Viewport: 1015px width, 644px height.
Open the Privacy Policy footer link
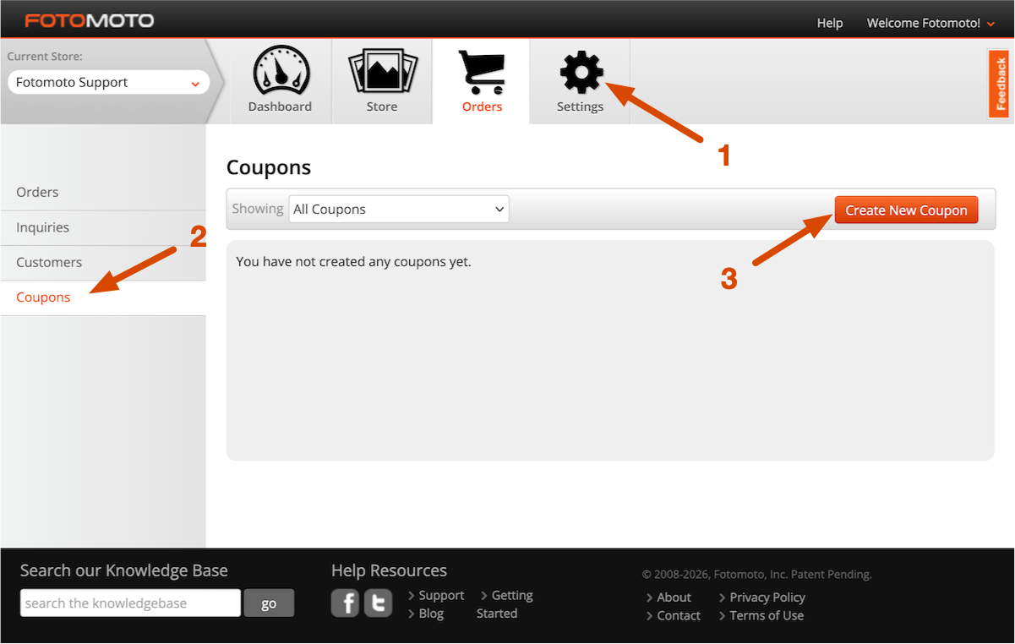click(767, 598)
